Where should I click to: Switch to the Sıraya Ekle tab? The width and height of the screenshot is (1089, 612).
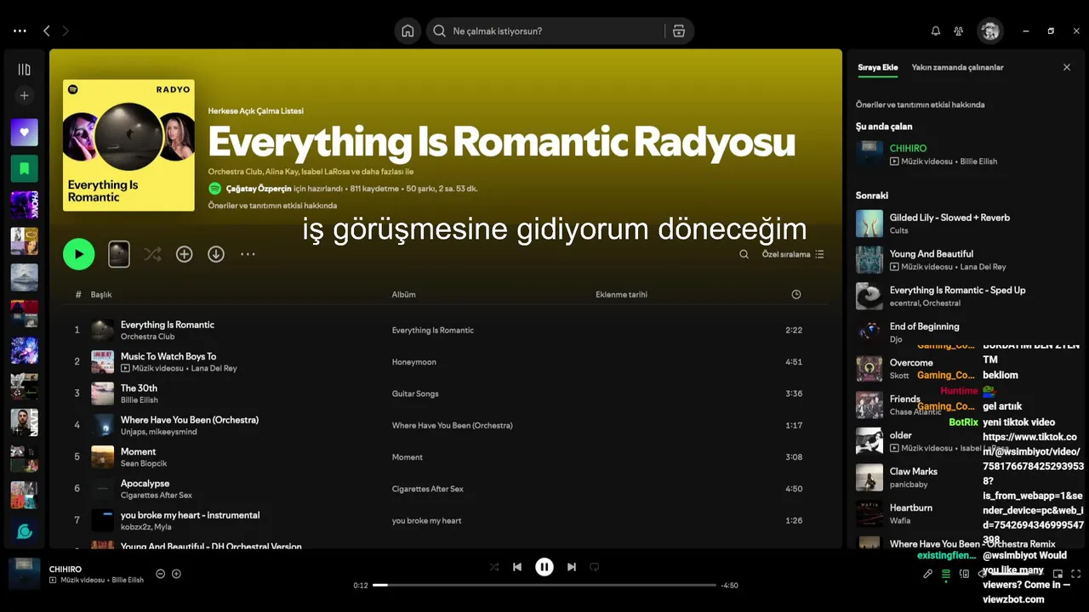click(877, 67)
